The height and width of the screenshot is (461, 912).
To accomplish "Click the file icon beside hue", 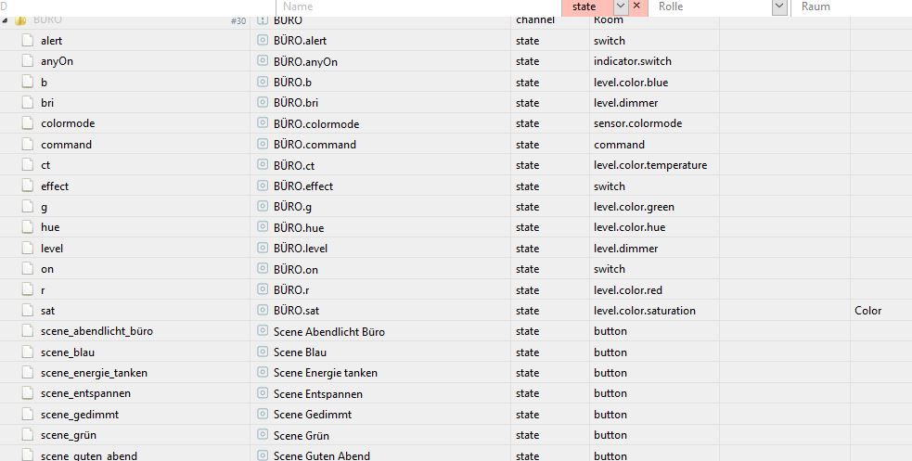I will (27, 227).
